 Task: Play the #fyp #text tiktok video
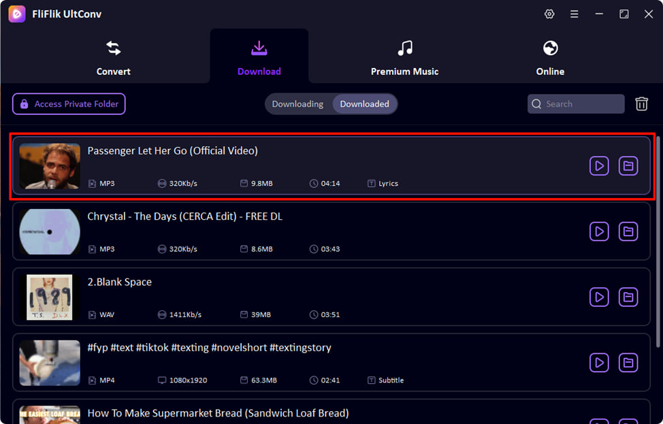(599, 363)
